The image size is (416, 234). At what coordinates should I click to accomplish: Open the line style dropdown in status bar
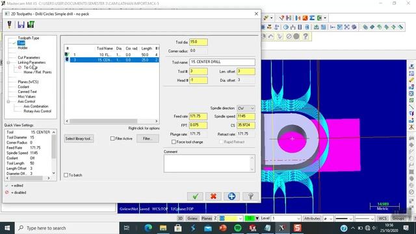(x=351, y=218)
